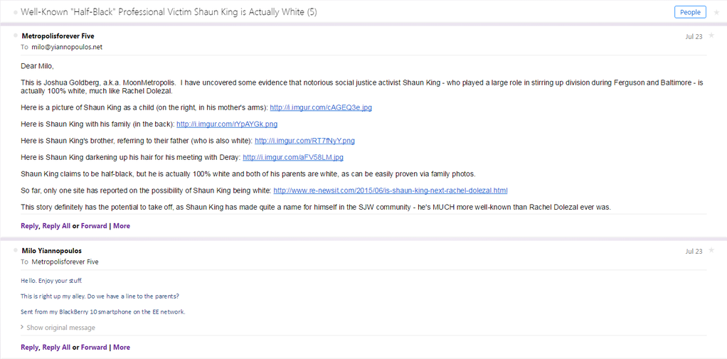Open the imgur RT7fNyY.png brother link

tap(304, 141)
